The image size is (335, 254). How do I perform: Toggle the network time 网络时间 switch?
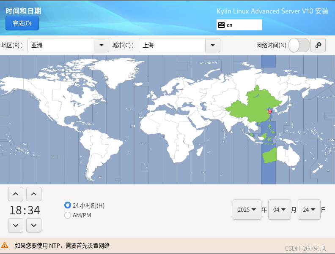point(299,45)
